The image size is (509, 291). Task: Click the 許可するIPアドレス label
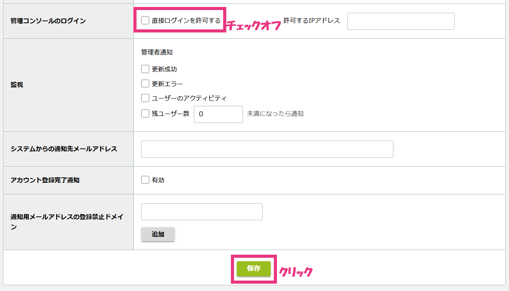pyautogui.click(x=312, y=20)
